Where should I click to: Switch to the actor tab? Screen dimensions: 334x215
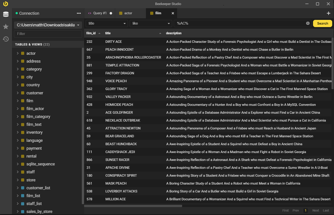(x=128, y=13)
